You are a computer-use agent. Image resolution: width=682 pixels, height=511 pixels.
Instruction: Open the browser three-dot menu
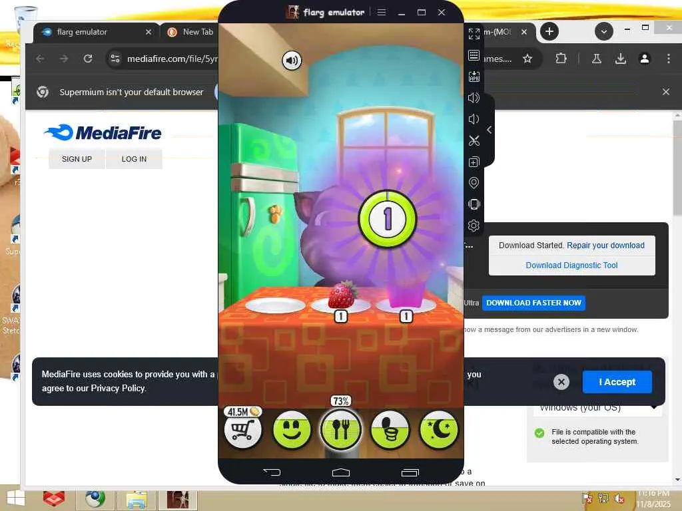click(x=669, y=59)
